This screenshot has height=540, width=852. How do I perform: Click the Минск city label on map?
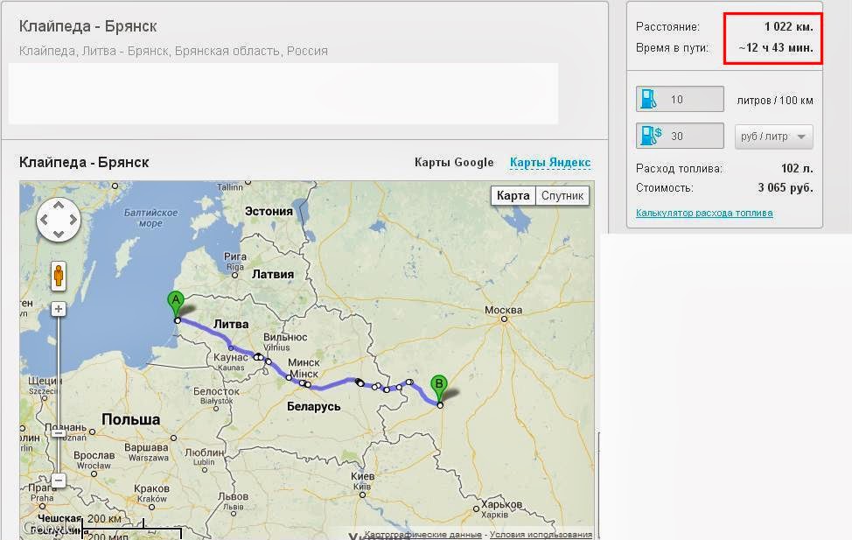tap(304, 362)
